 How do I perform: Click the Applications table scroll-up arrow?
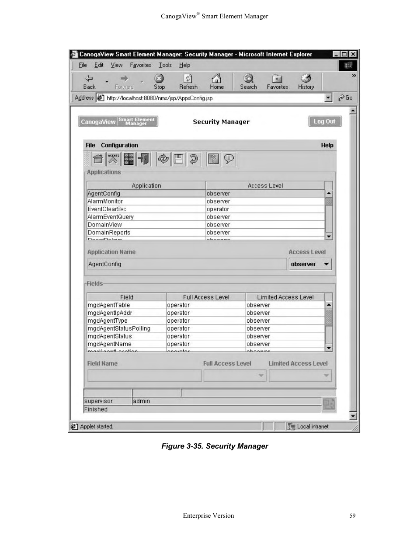pyautogui.click(x=329, y=193)
